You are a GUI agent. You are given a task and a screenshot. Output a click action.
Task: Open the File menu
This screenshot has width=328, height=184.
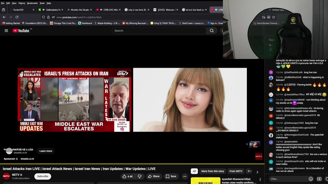[3, 3]
